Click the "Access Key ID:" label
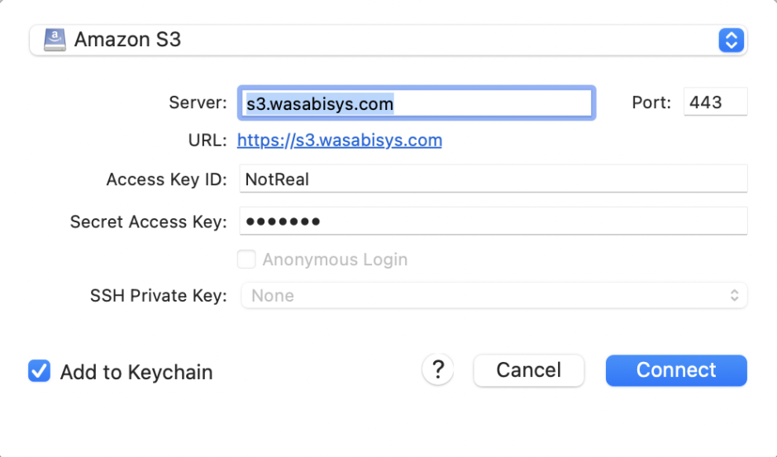 [x=166, y=179]
